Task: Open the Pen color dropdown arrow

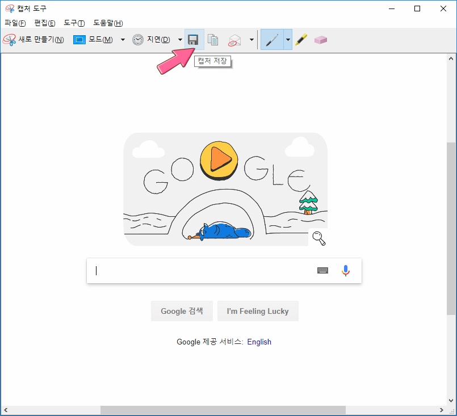Action: 288,40
